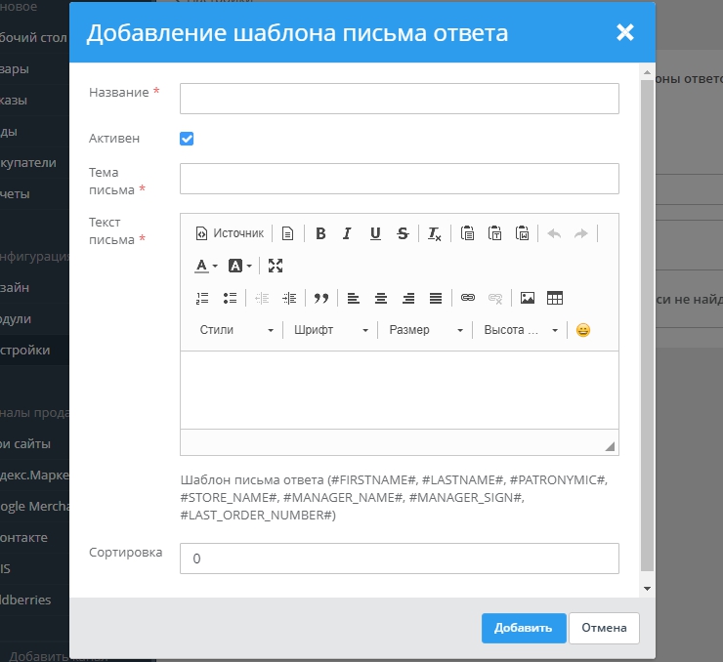Click the Добавить button
The image size is (723, 662).
523,628
